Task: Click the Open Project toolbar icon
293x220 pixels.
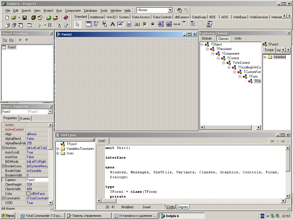Action: coord(40,18)
